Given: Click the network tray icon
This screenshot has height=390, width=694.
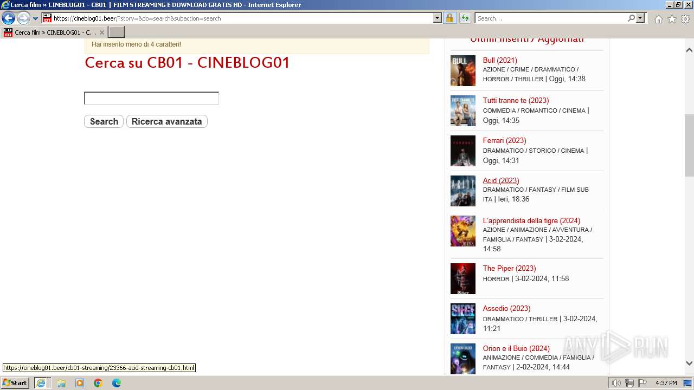Looking at the screenshot, I should point(629,383).
